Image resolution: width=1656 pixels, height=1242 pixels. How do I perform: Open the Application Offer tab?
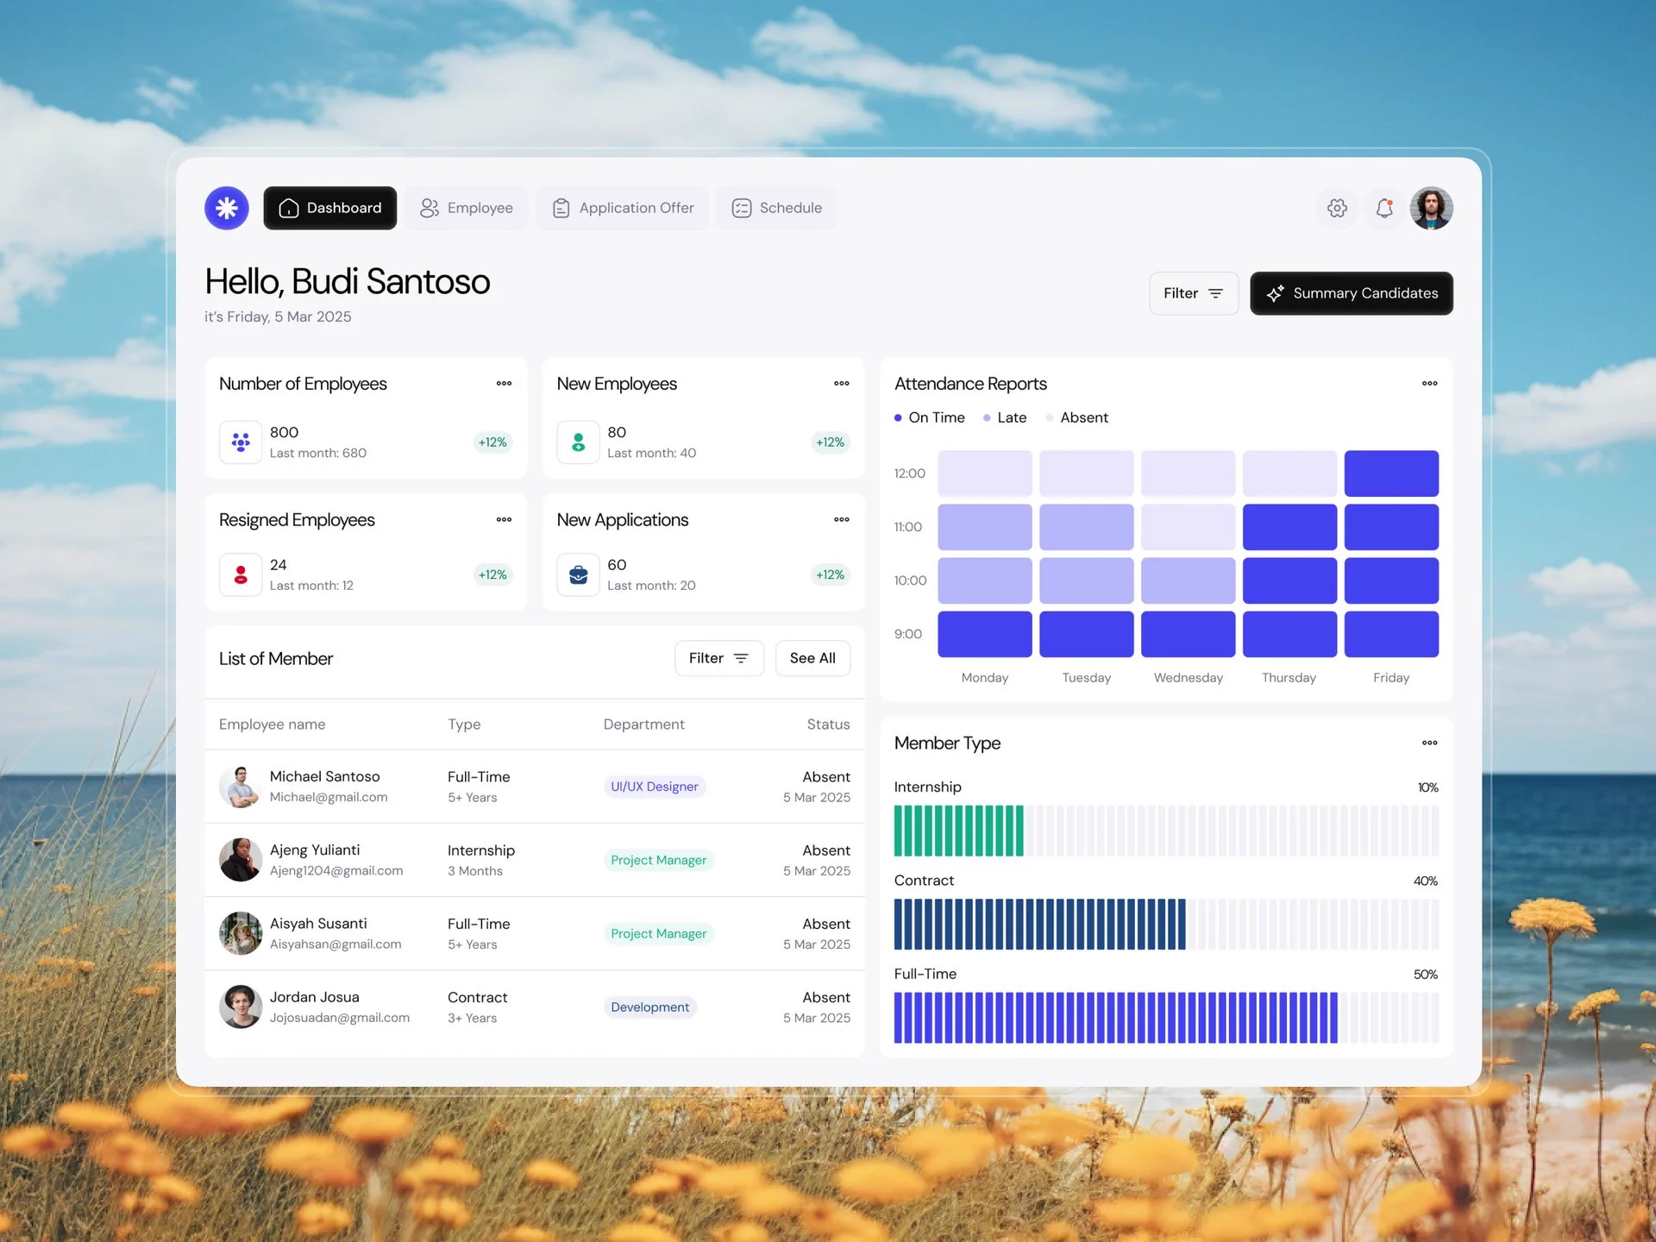tap(623, 208)
